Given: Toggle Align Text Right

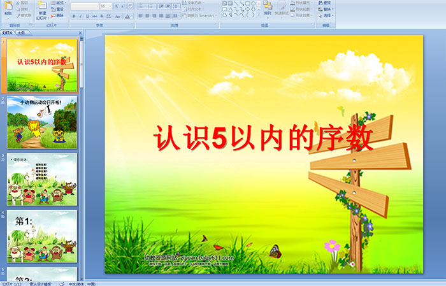Looking at the screenshot, I should (x=154, y=16).
